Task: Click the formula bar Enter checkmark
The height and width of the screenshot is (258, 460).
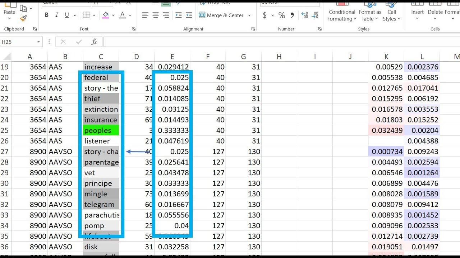Action: 79,42
